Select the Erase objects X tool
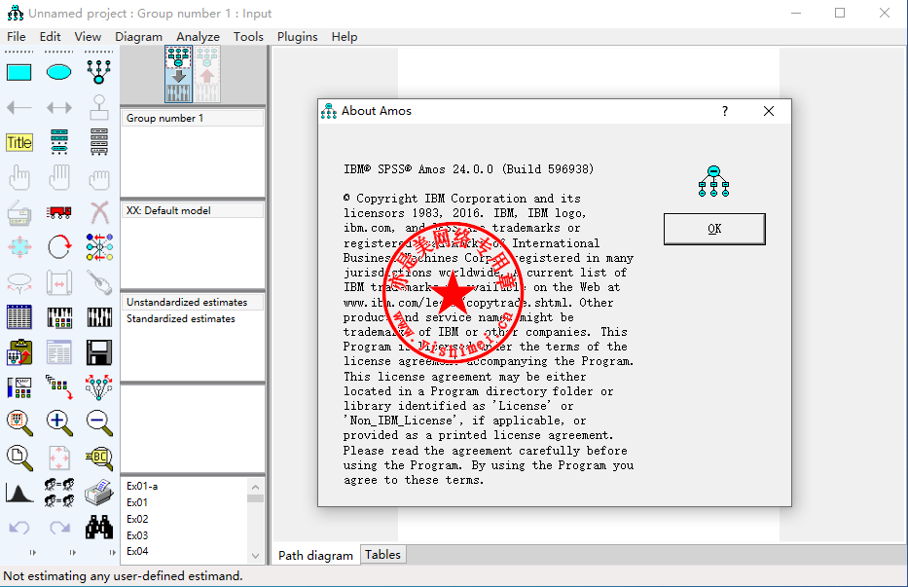This screenshot has height=587, width=908. point(99,212)
